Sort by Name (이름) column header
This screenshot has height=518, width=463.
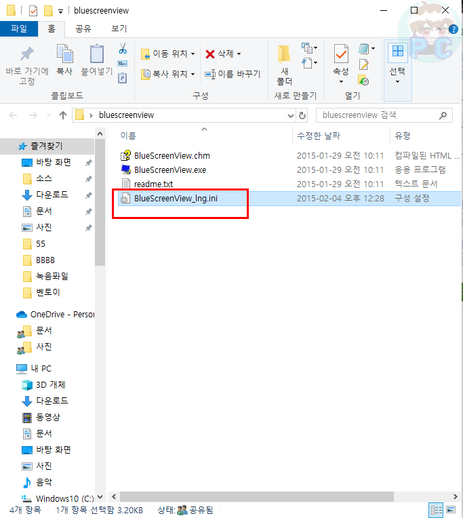(128, 136)
